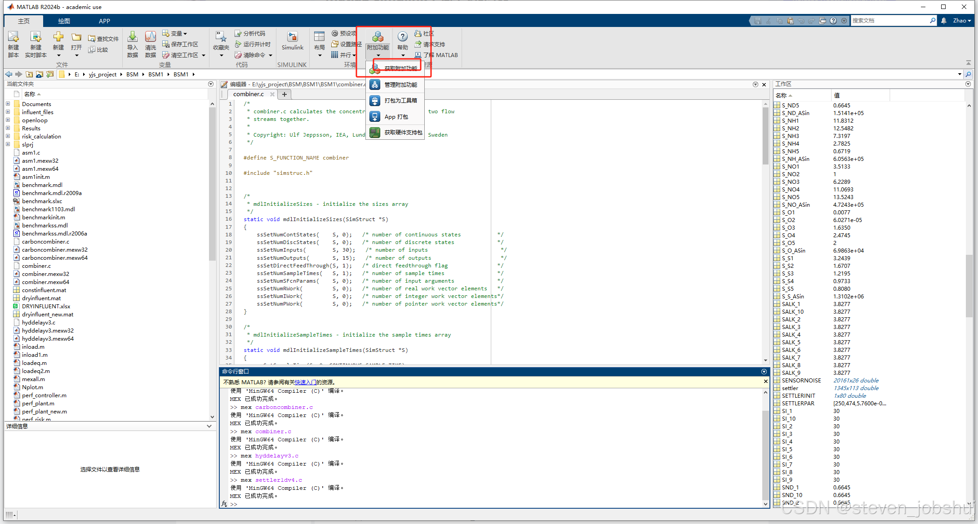
Task: Click the 分析代码 (Analyze Code) icon
Action: (239, 33)
